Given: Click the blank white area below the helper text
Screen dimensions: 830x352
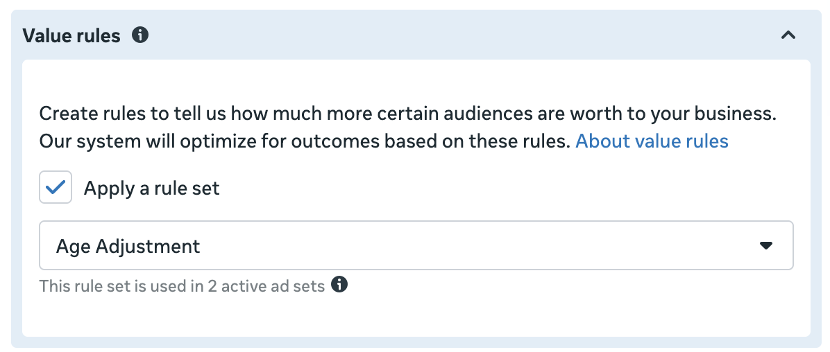Looking at the screenshot, I should coord(416,315).
